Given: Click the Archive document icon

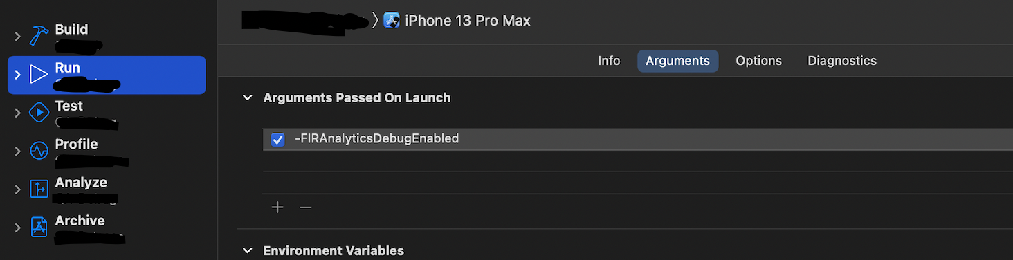Looking at the screenshot, I should (39, 228).
